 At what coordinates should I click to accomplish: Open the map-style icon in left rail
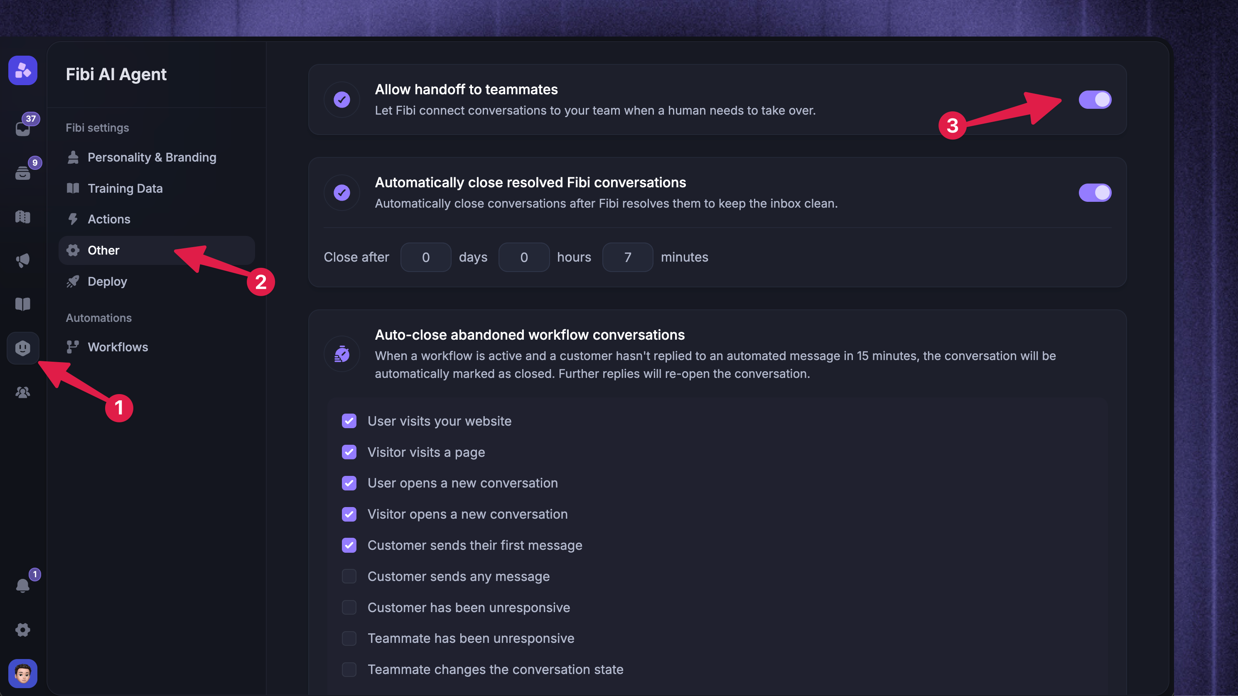click(22, 217)
